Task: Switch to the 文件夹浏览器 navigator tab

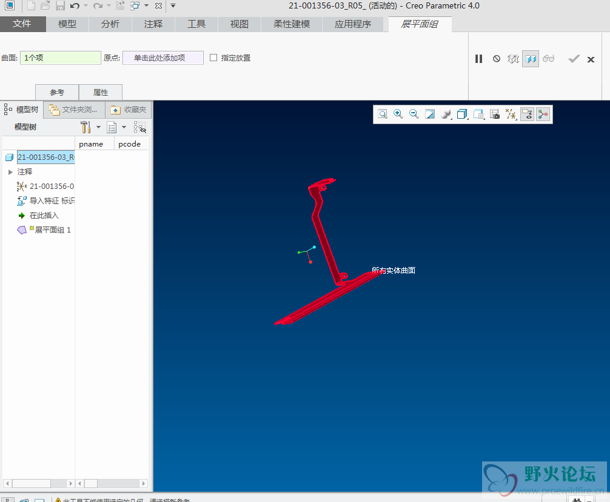Action: pos(74,110)
